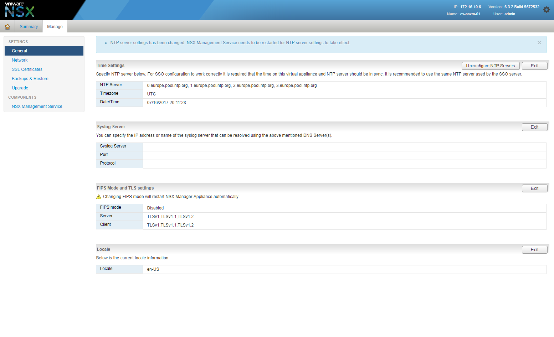
Task: Edit the Time Settings section
Action: pos(534,66)
